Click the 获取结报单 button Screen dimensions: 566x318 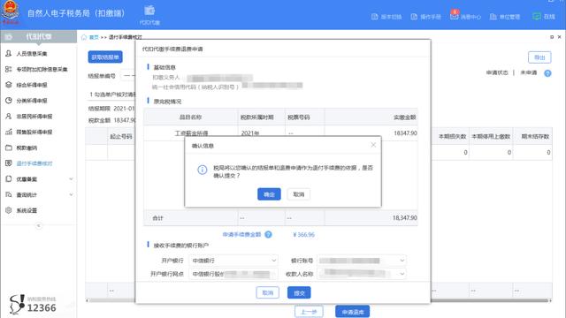tap(105, 57)
